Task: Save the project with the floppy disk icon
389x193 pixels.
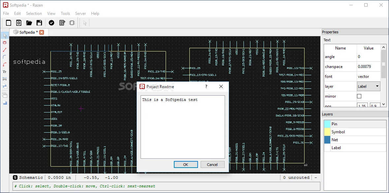Action: coord(39,23)
